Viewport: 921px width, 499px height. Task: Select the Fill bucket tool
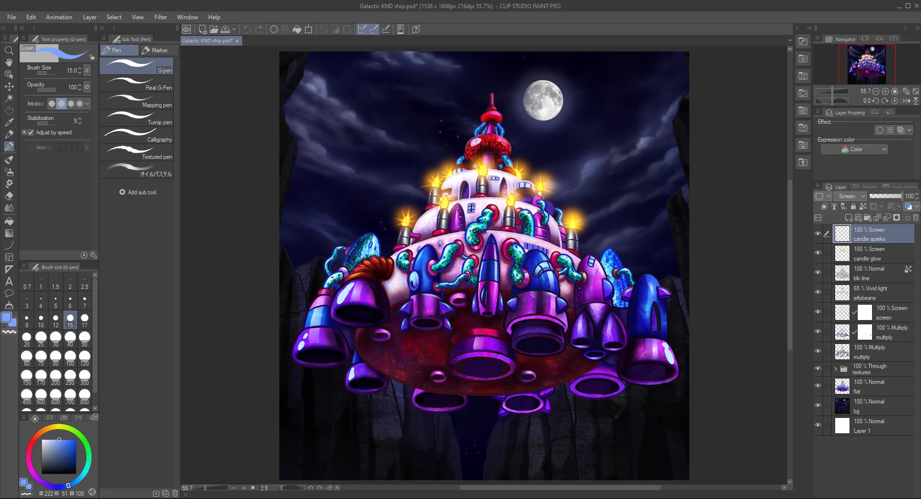pyautogui.click(x=9, y=221)
